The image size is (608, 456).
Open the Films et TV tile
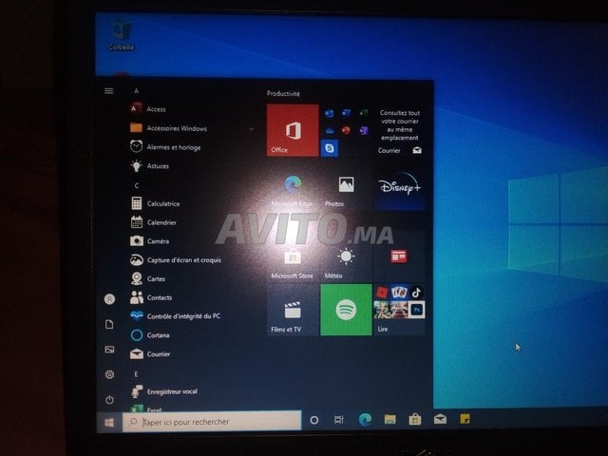[x=292, y=311]
